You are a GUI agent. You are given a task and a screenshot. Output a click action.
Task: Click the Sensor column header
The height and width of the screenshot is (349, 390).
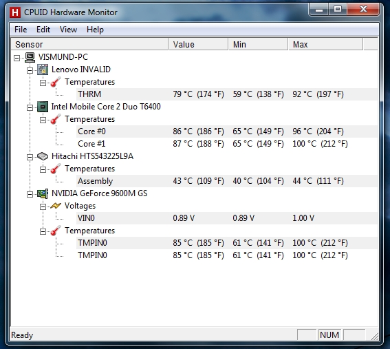tap(90, 44)
